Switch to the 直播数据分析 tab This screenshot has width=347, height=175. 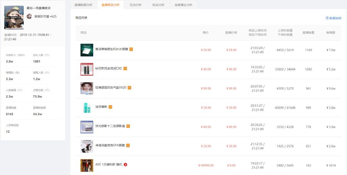click(84, 5)
